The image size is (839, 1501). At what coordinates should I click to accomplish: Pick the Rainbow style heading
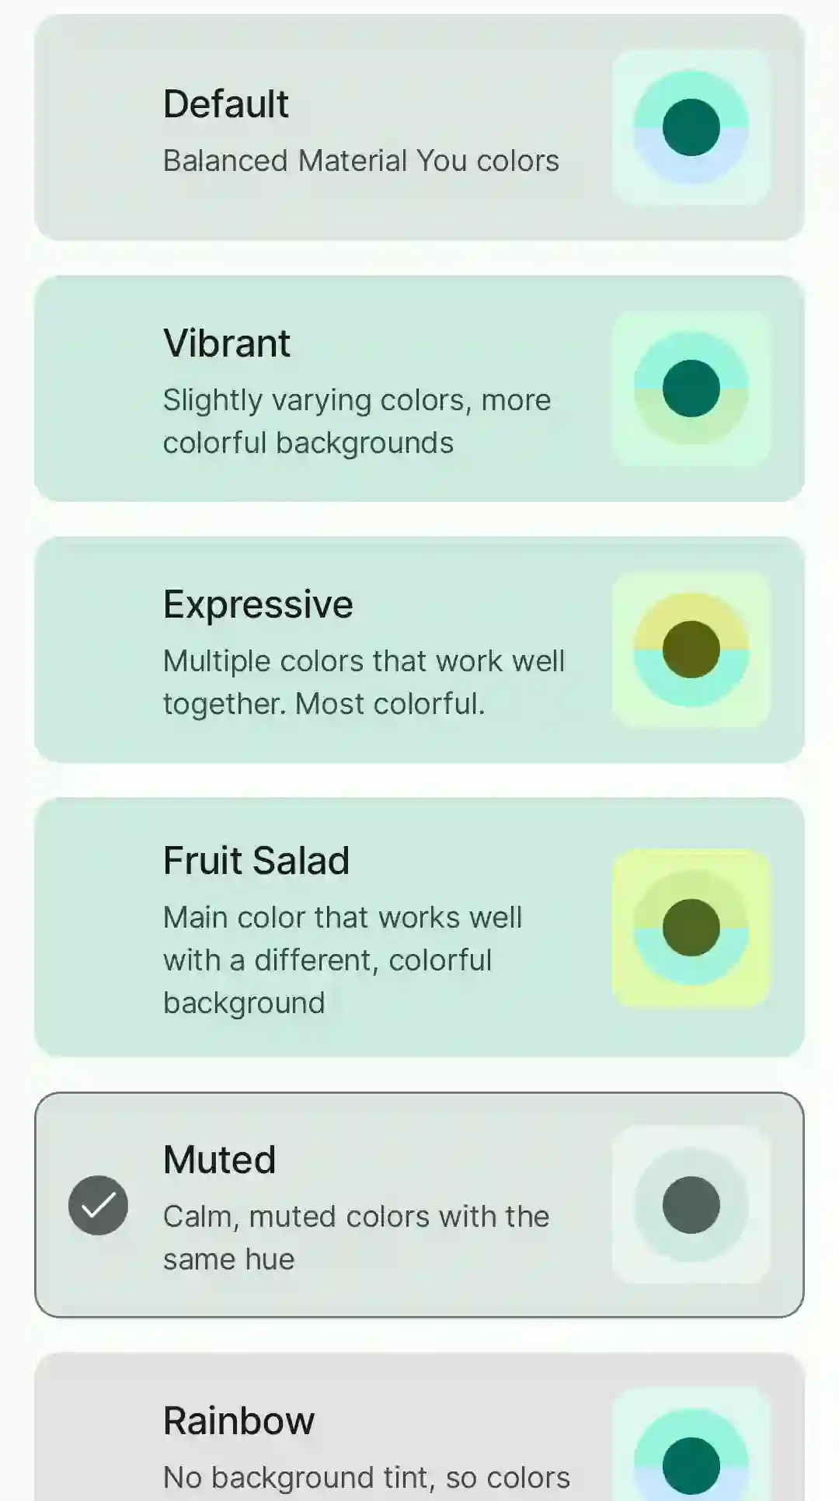[x=238, y=1421]
